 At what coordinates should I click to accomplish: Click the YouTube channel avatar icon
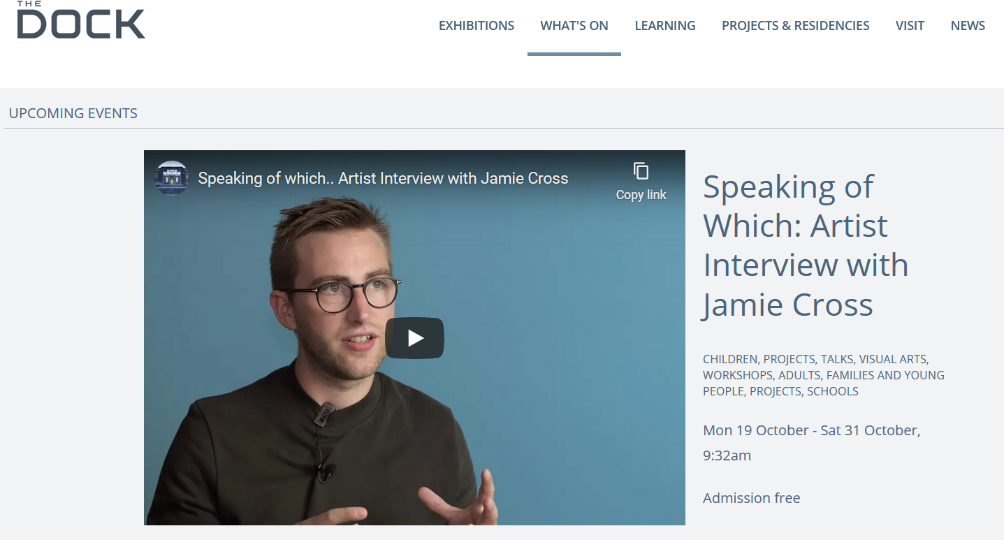(172, 178)
